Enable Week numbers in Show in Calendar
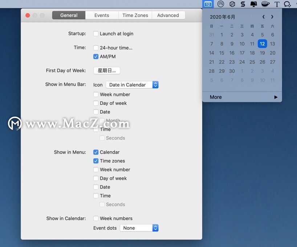 tap(96, 218)
